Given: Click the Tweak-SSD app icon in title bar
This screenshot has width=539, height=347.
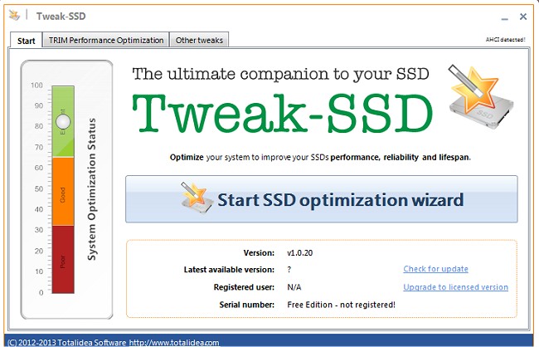Looking at the screenshot, I should pos(14,16).
